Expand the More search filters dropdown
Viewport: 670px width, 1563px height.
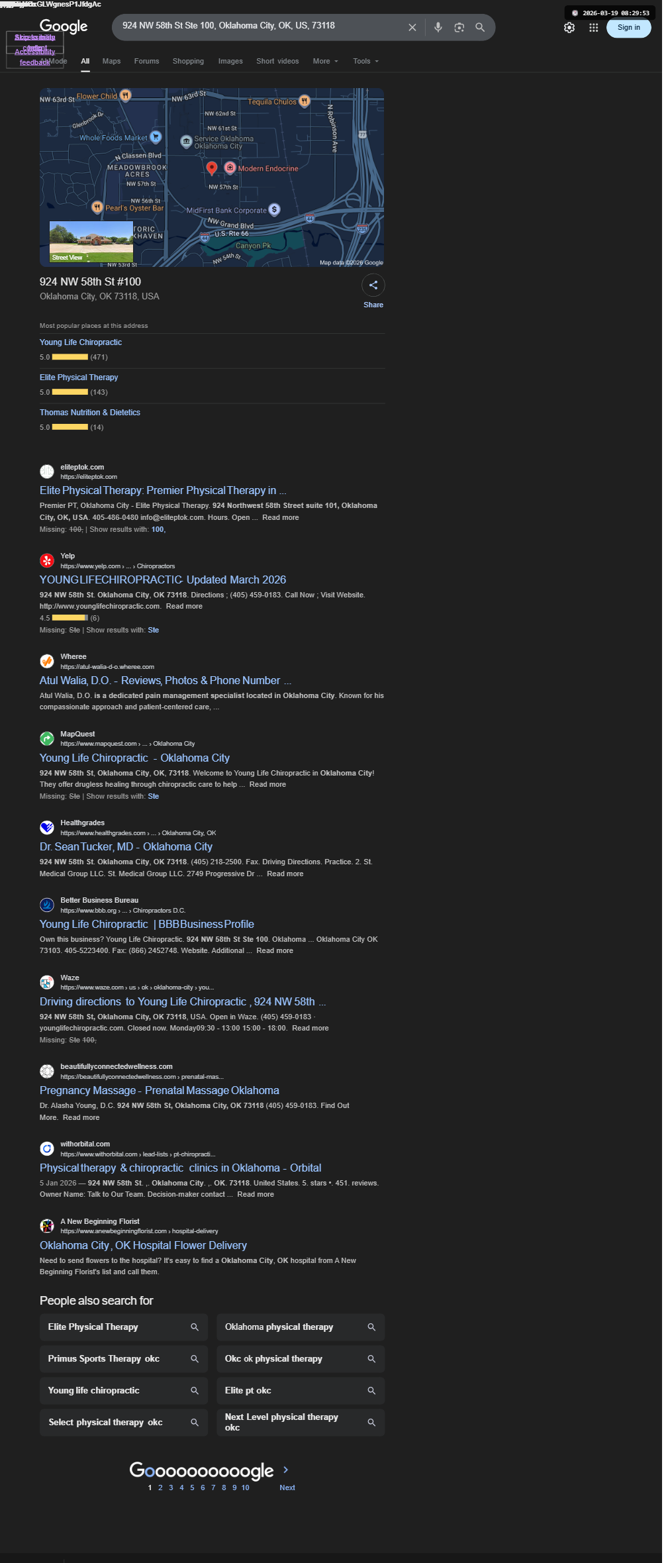pyautogui.click(x=325, y=61)
